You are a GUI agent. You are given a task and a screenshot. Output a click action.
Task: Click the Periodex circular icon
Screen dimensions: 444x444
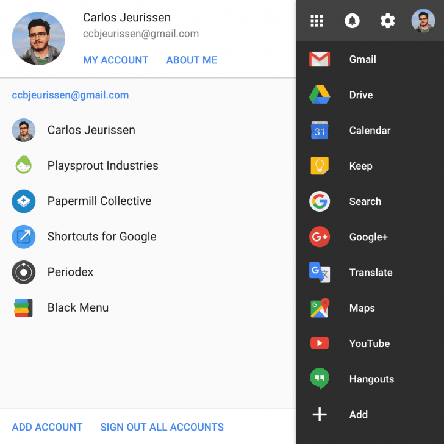[x=24, y=272]
